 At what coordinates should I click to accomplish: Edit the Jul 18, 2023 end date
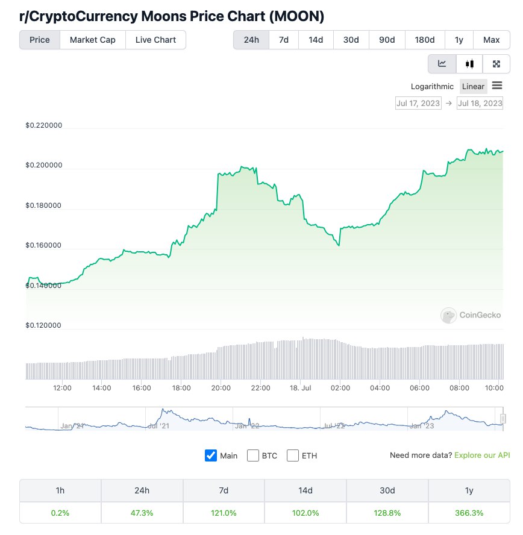coord(480,104)
